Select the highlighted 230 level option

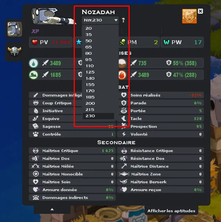coord(98,116)
